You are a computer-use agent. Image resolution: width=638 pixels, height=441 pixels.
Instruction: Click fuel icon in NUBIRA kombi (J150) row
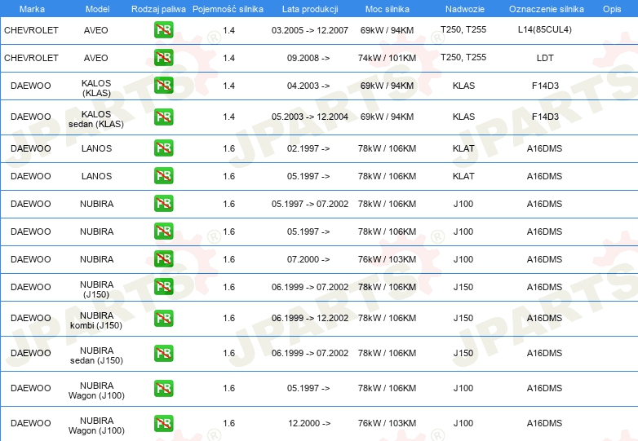[x=163, y=318]
